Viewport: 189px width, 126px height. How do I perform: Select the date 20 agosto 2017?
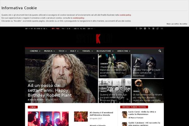coord(52,100)
